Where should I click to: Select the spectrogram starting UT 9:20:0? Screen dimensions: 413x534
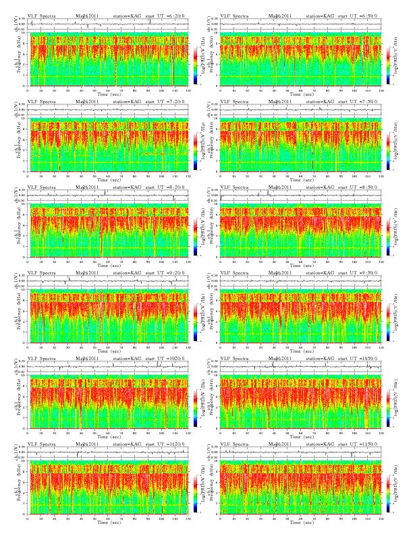[x=109, y=316]
